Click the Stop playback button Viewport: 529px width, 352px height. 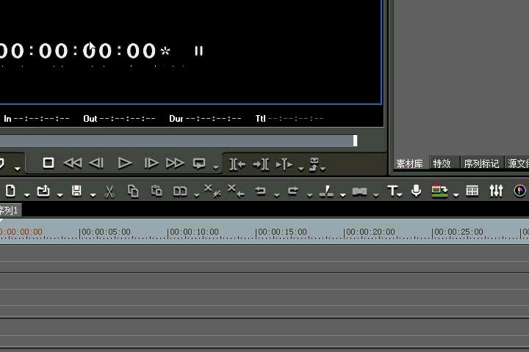[48, 164]
